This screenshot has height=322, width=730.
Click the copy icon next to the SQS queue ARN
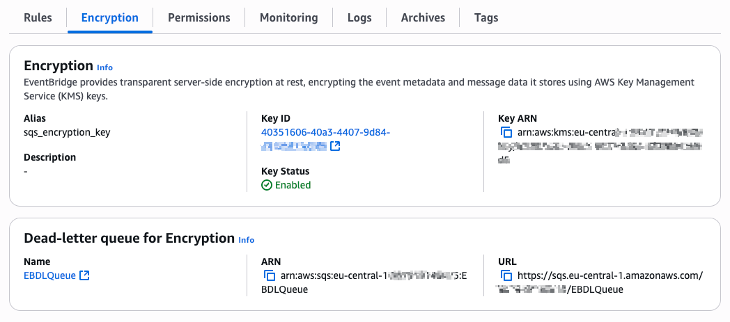point(270,275)
